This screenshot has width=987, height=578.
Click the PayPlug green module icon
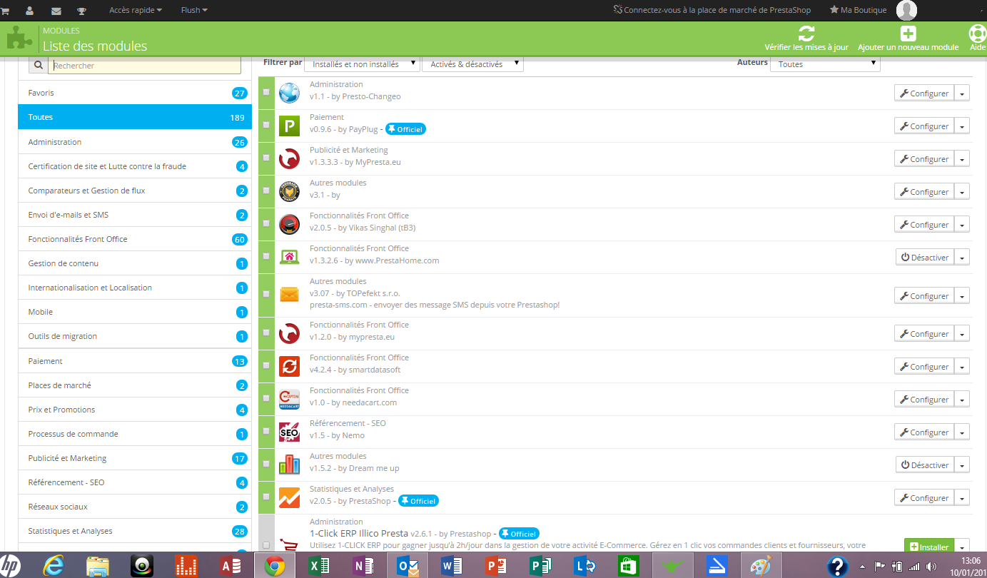pyautogui.click(x=289, y=126)
